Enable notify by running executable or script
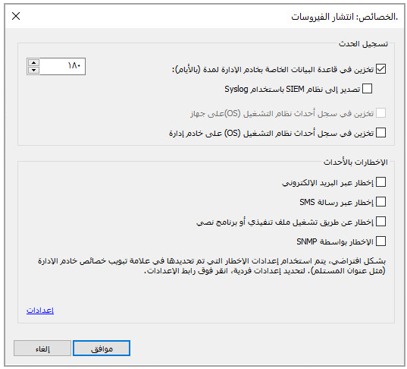 click(x=380, y=222)
